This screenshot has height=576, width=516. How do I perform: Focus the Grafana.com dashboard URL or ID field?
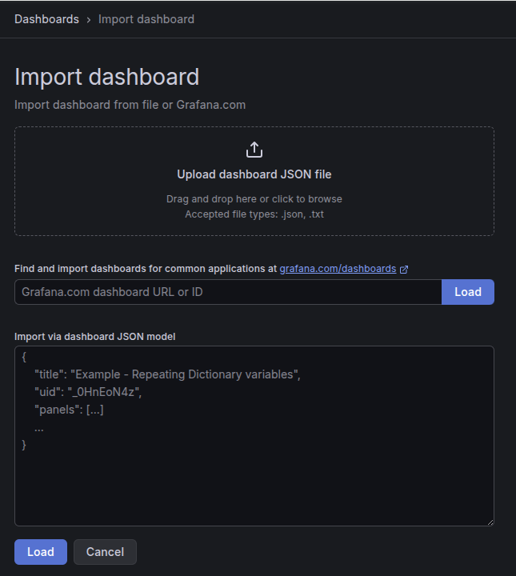(228, 292)
